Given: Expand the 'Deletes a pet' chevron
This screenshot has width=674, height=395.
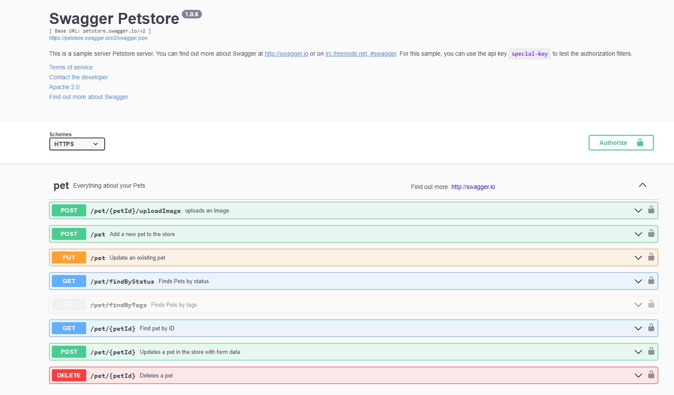Looking at the screenshot, I should coord(638,375).
